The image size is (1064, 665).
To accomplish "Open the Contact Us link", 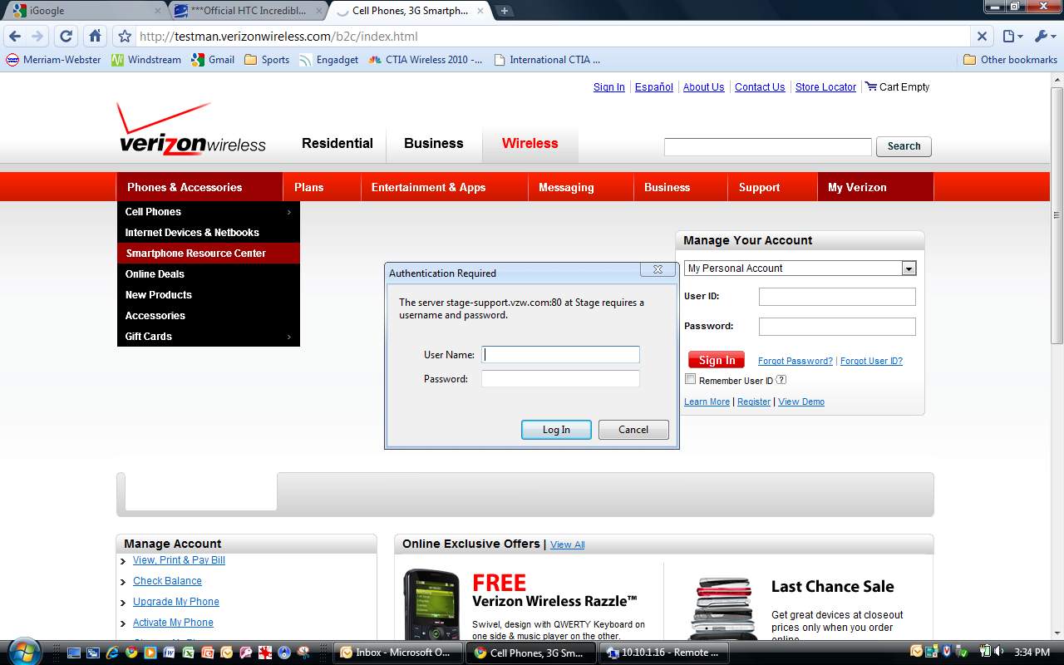I will [760, 87].
